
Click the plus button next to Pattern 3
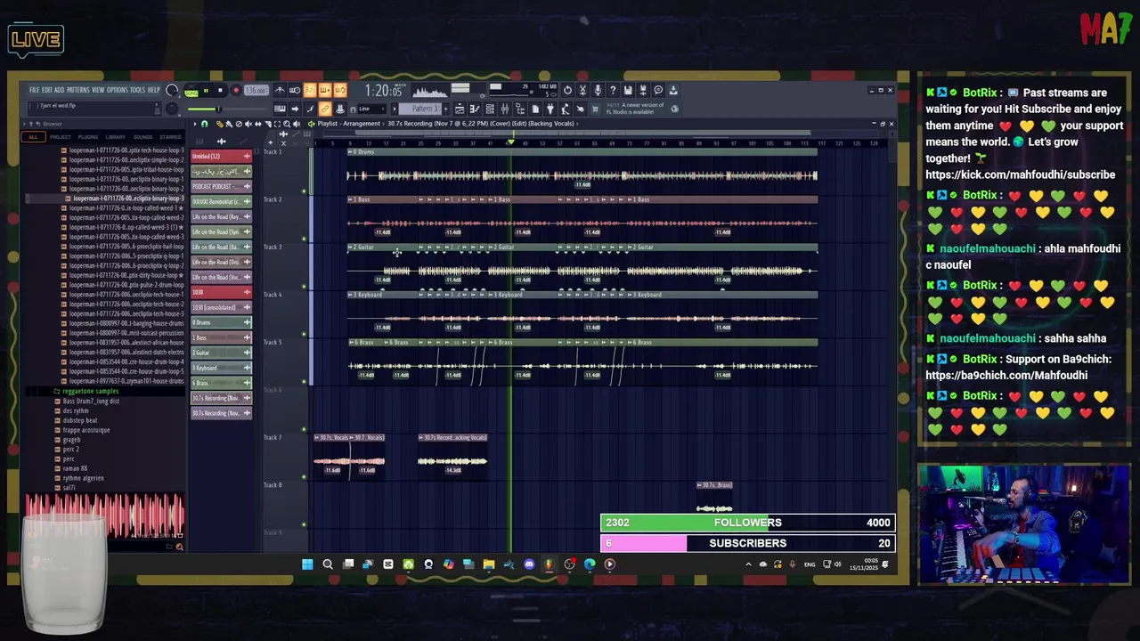[x=446, y=109]
